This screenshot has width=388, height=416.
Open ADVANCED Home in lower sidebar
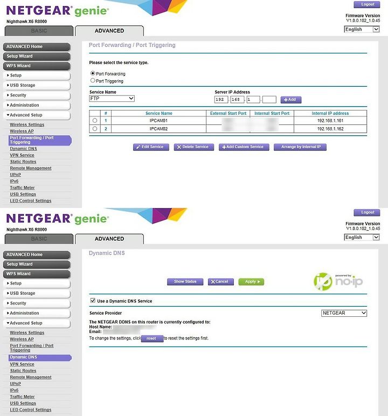pyautogui.click(x=37, y=255)
